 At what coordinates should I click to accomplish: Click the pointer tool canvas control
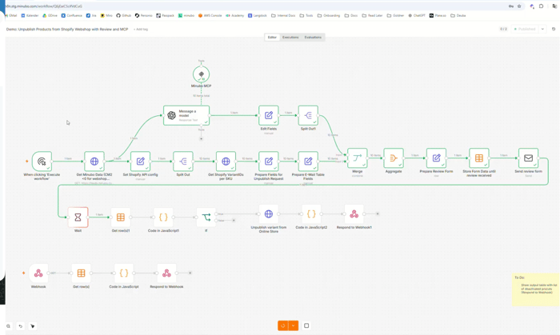[33, 326]
